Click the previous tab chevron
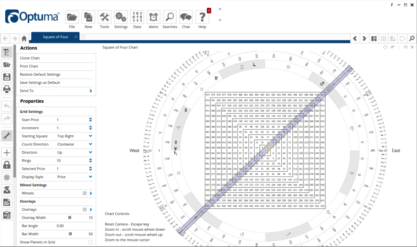This screenshot has height=247, width=417. (355, 39)
